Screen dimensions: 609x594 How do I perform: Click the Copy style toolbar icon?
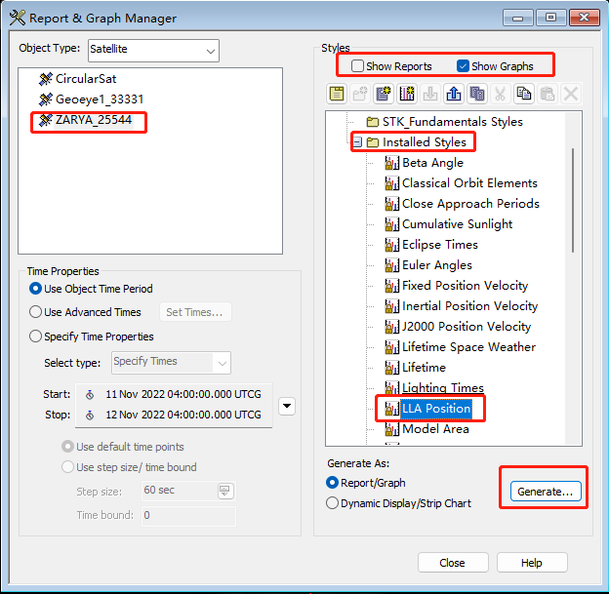[x=524, y=94]
